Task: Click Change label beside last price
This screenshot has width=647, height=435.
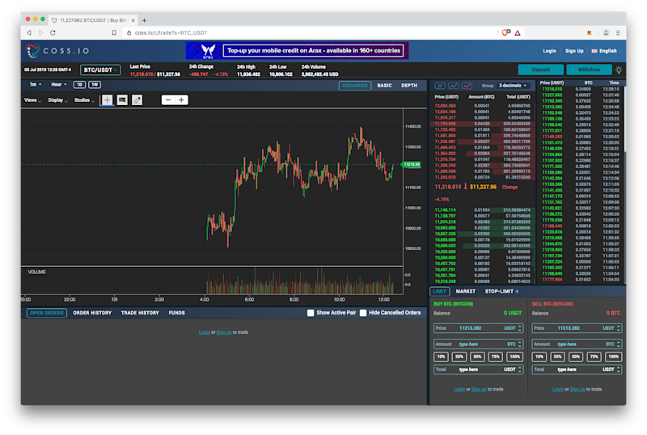Action: (x=510, y=187)
